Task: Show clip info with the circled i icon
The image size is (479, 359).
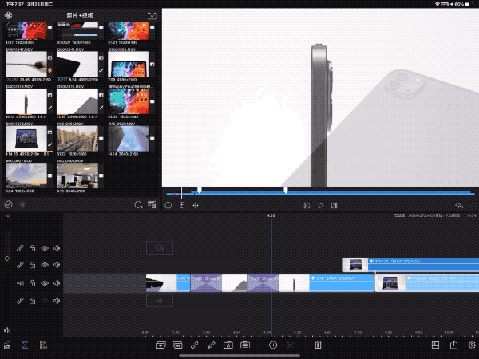Action: pyautogui.click(x=168, y=206)
